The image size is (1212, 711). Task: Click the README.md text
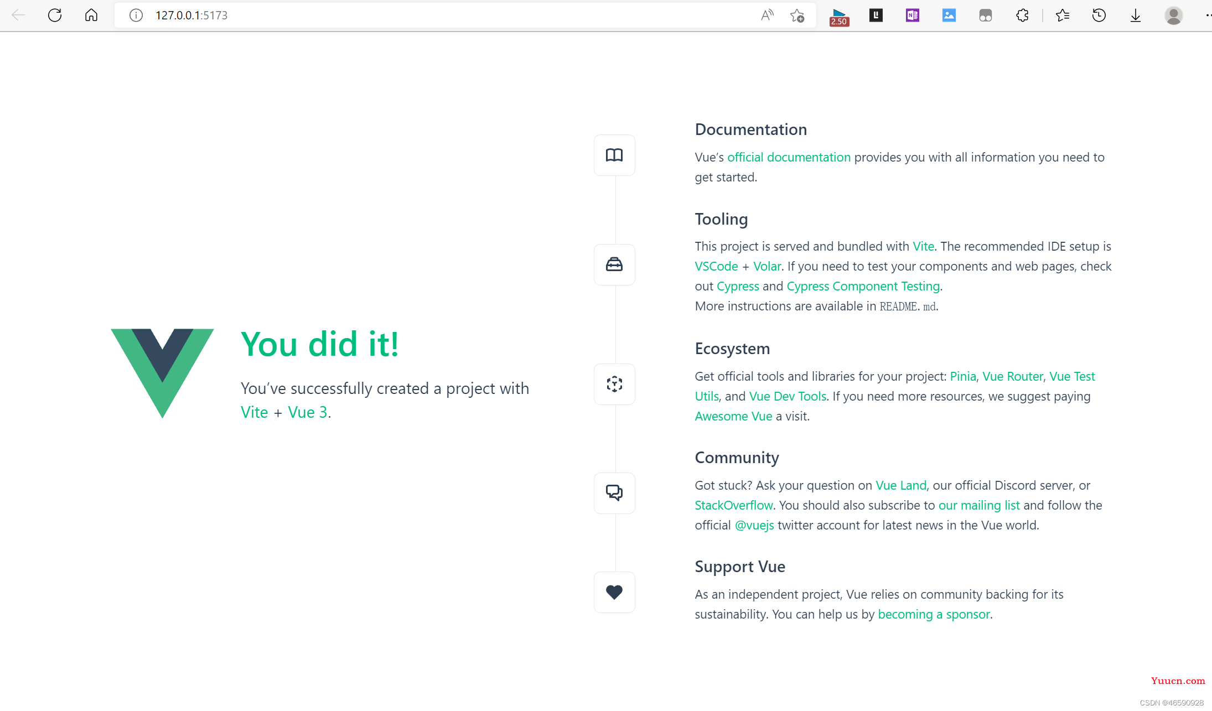(908, 306)
